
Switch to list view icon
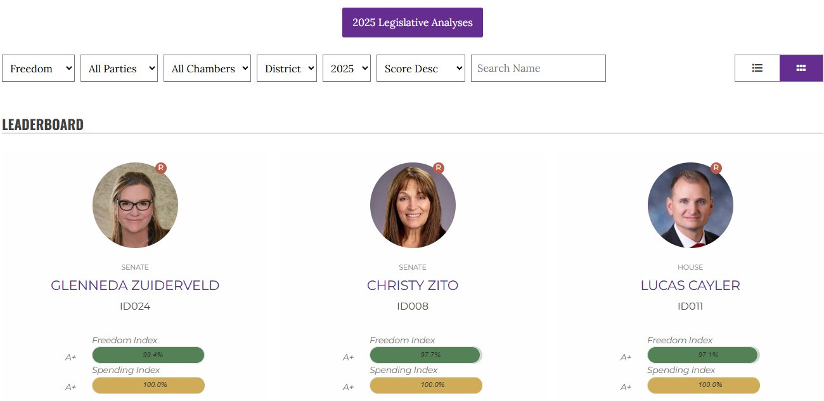pyautogui.click(x=757, y=68)
